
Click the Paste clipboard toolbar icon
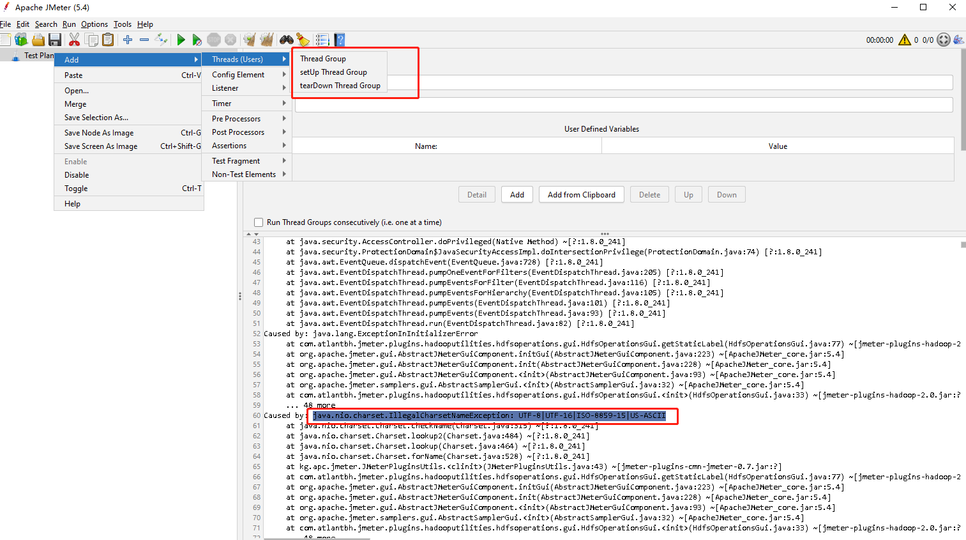pyautogui.click(x=109, y=40)
